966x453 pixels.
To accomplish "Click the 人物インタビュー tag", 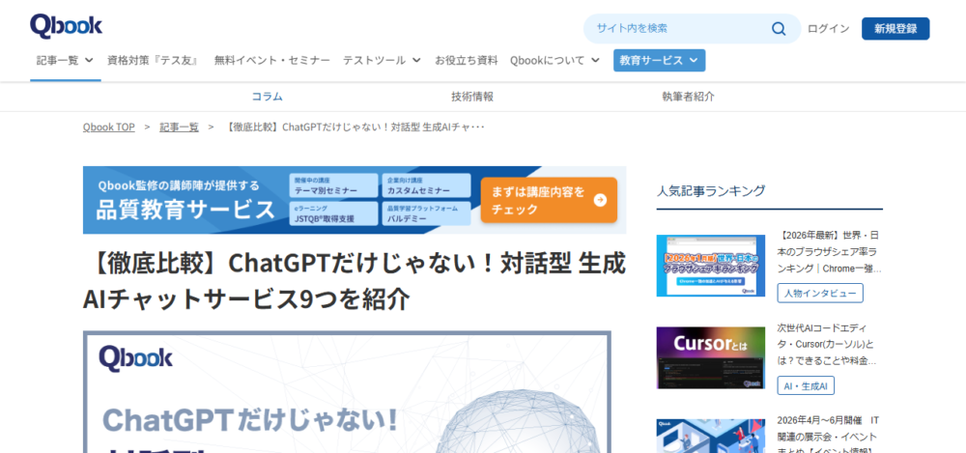I will 820,294.
